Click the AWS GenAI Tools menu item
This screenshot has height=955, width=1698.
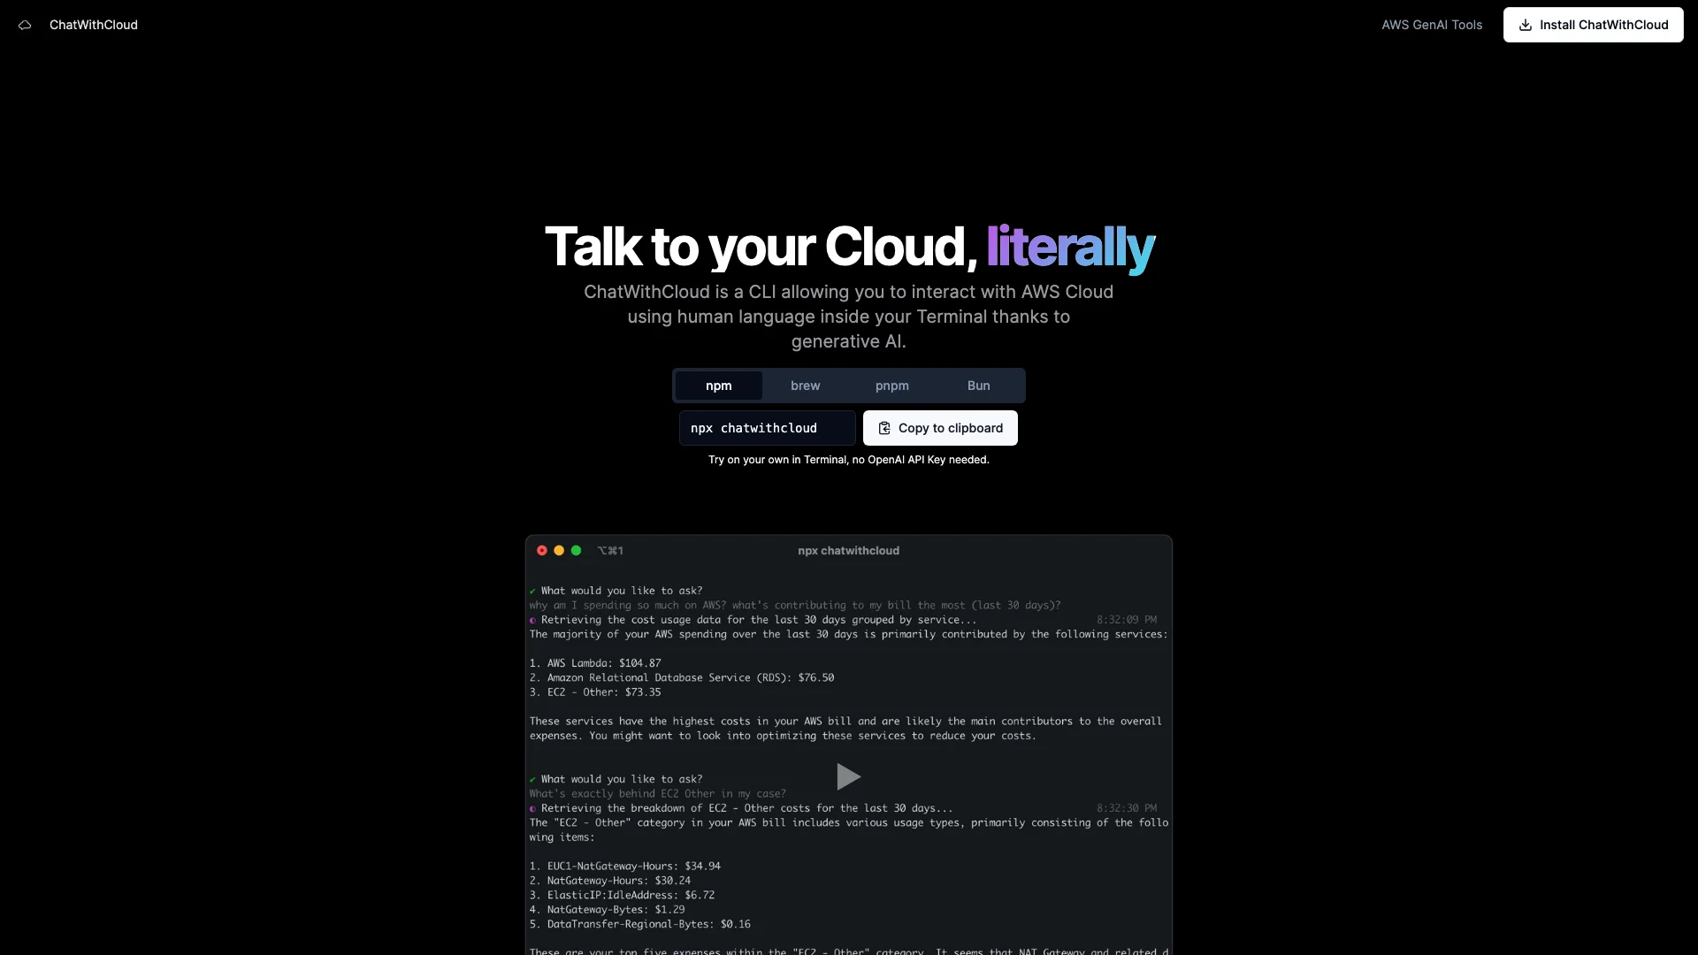1432,25
